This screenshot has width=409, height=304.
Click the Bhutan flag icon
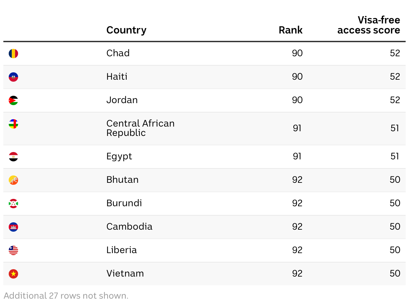pos(13,180)
